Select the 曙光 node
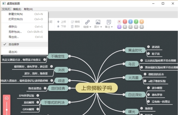Viewport: 178px width, 115px height. point(132,112)
